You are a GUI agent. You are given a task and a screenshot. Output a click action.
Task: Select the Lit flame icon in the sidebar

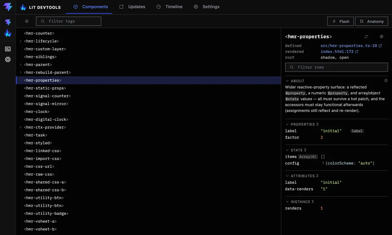(x=8, y=33)
